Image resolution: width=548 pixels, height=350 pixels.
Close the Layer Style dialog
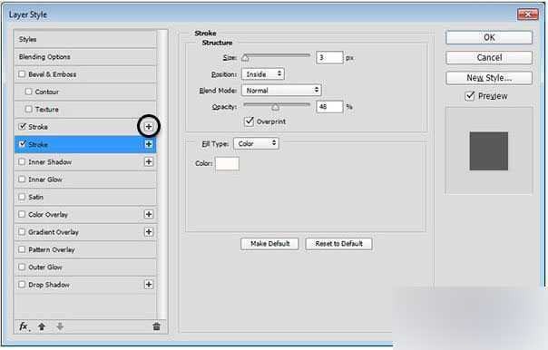(527, 15)
